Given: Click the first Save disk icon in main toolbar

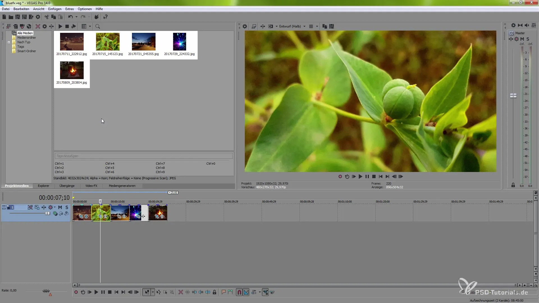Looking at the screenshot, I should [x=17, y=17].
